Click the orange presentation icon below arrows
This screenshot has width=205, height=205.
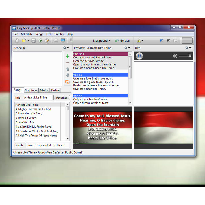[x=67, y=82]
